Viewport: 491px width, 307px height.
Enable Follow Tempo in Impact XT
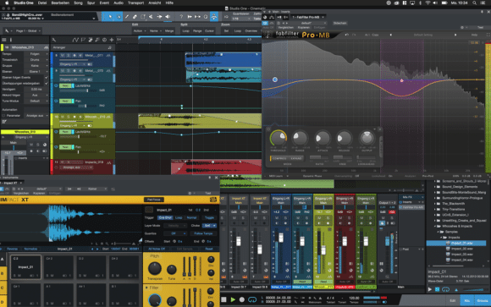pos(203,233)
